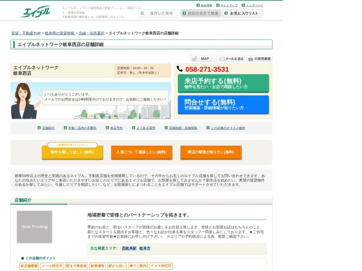
Task: Click the phone number 058-271-3531
Action: [207, 69]
